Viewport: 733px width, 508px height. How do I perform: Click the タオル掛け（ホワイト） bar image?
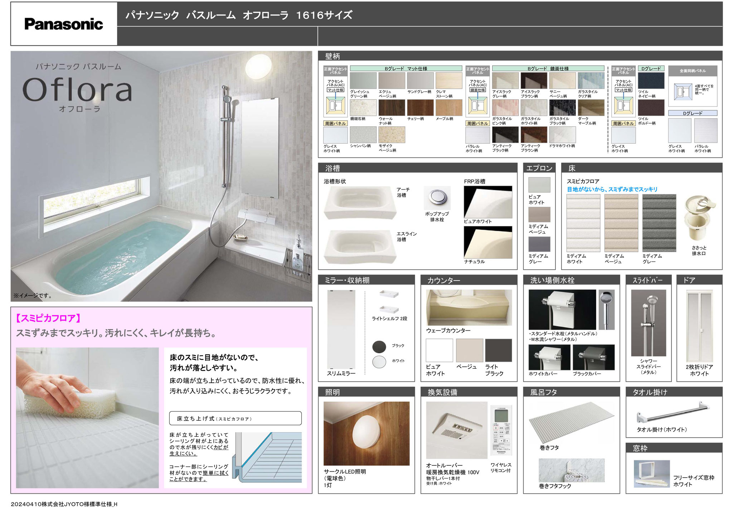[x=673, y=412]
